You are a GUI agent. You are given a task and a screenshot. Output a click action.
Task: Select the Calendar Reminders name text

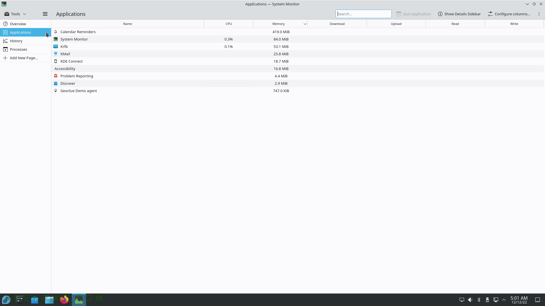pos(78,32)
